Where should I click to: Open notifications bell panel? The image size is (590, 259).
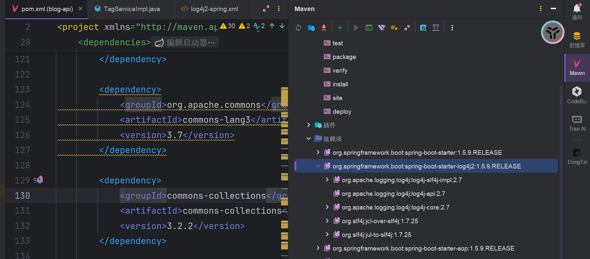(x=577, y=12)
